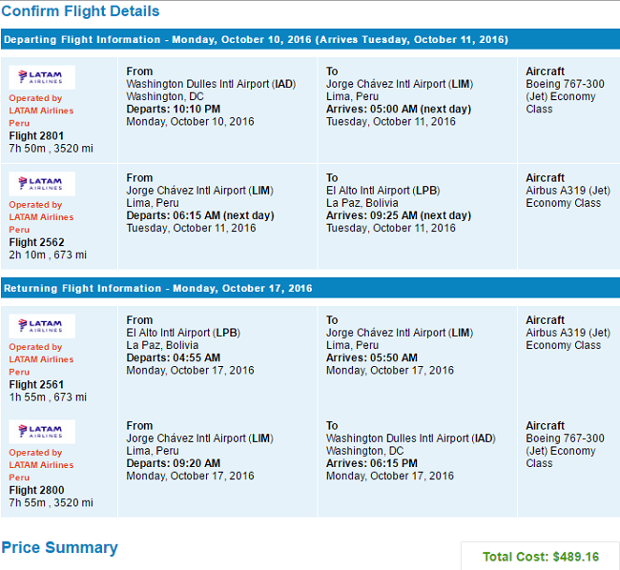Click the Price Summary heading

tap(60, 548)
